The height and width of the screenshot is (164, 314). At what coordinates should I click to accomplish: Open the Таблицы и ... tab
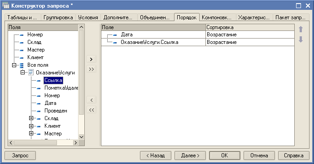[x=22, y=17]
